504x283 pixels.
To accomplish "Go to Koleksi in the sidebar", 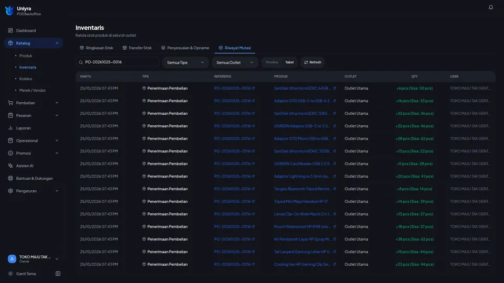I will 25,79.
